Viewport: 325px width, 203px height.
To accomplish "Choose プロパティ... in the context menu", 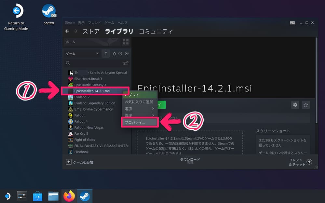I will [x=140, y=122].
